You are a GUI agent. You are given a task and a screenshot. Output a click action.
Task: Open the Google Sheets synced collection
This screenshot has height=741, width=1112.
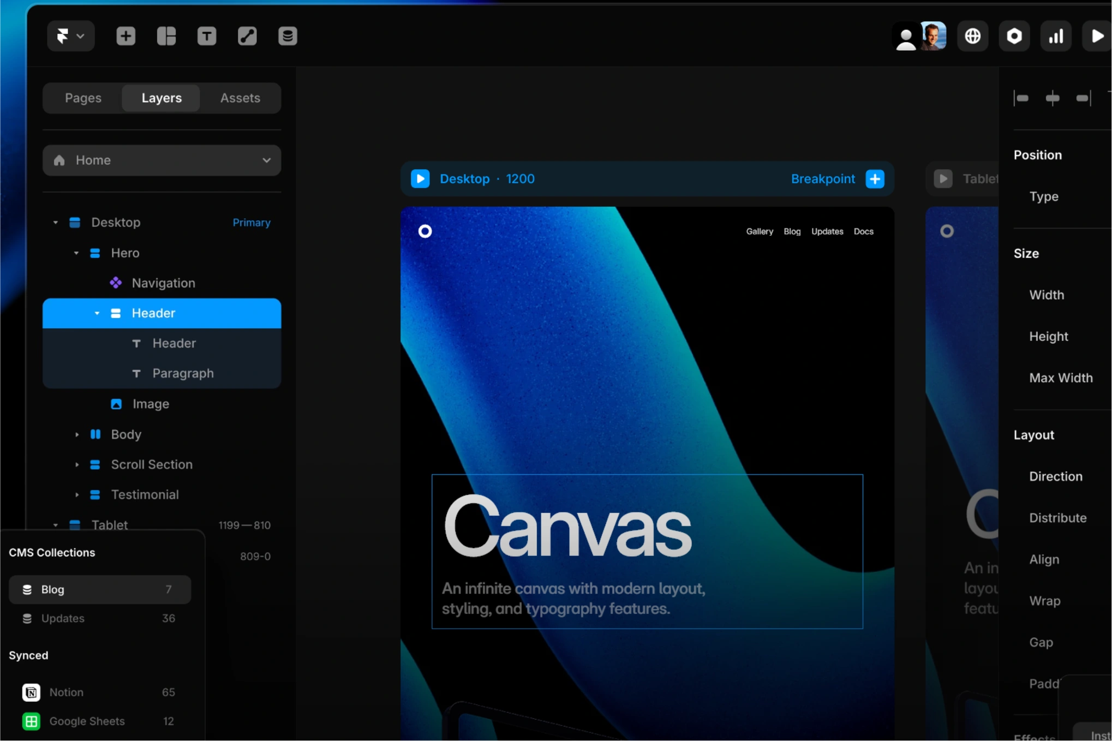coord(100,721)
